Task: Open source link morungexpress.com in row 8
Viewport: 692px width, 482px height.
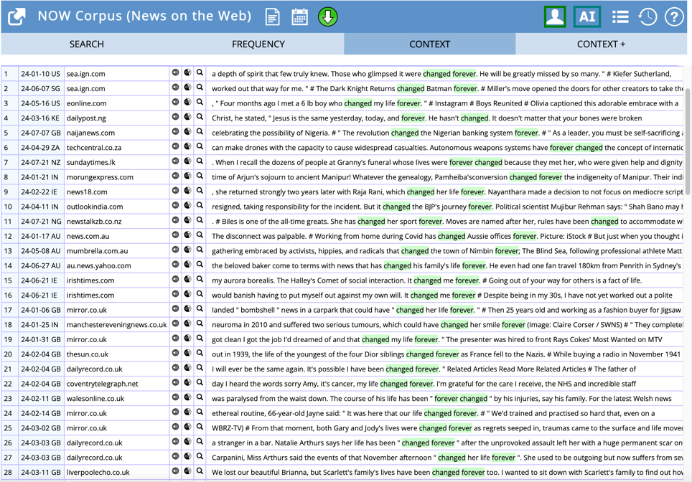Action: [100, 177]
